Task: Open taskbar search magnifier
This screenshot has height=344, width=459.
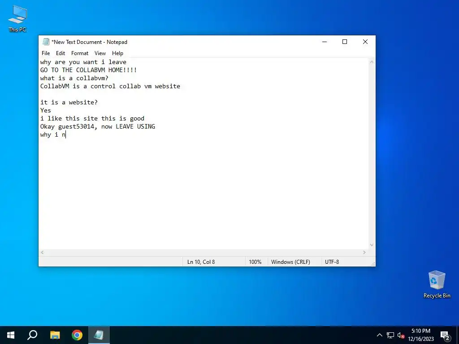Action: click(x=32, y=335)
